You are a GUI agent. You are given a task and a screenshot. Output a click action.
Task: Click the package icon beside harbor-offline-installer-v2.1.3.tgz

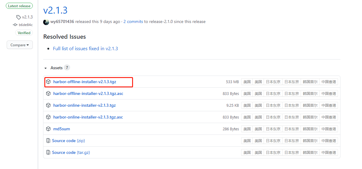(48, 82)
